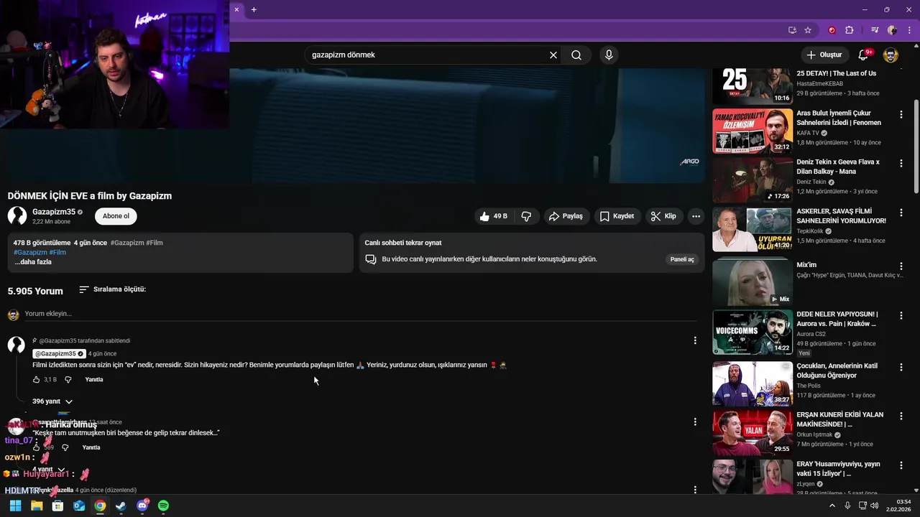The image size is (920, 517).
Task: Click install-app icon in address bar
Action: 792,30
